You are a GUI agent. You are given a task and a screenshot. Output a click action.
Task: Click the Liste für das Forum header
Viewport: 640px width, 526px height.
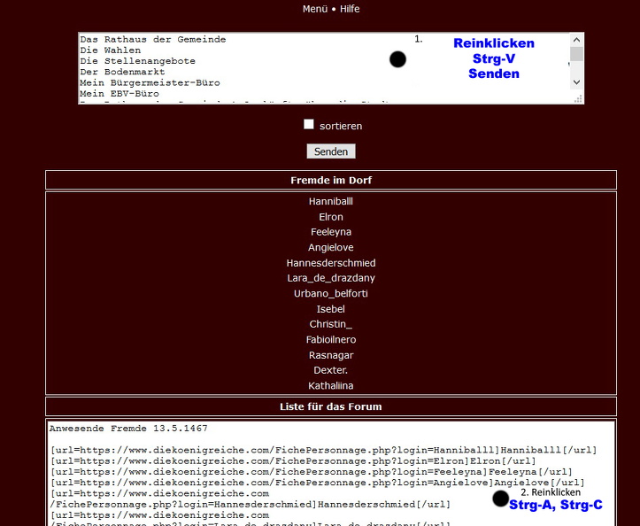click(x=331, y=406)
